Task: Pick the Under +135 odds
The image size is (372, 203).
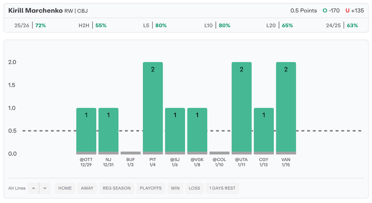Action: (355, 11)
